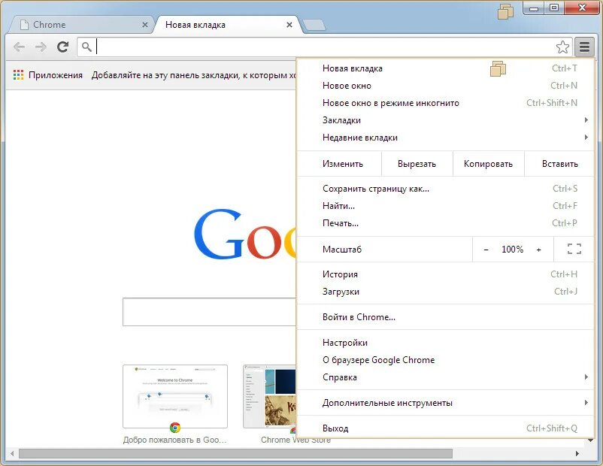Click the Масштаб label in the menu
Image resolution: width=603 pixels, height=466 pixels.
342,249
